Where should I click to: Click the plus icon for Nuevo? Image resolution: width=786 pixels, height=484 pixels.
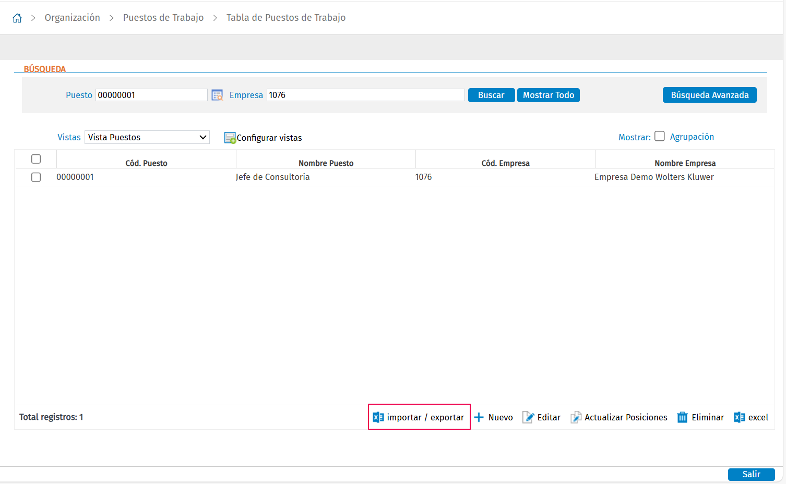[x=479, y=417]
